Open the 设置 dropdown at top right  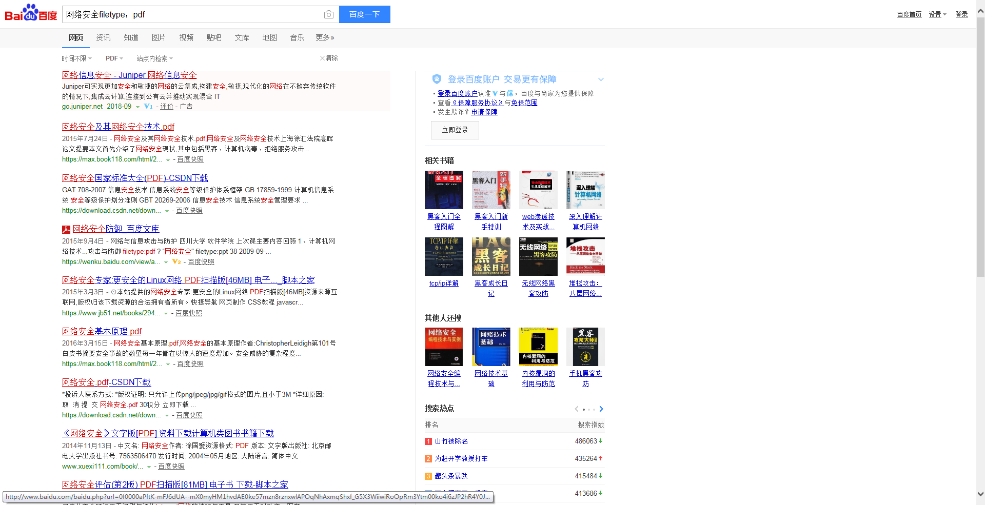pos(937,14)
